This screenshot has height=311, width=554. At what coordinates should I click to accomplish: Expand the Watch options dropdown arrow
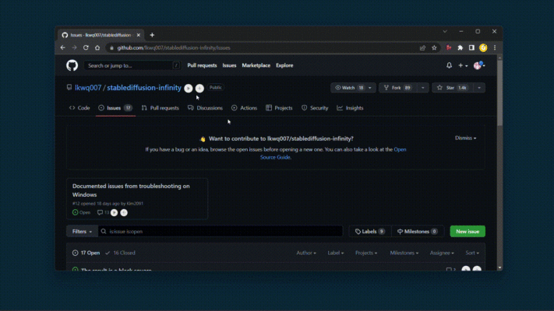(370, 88)
